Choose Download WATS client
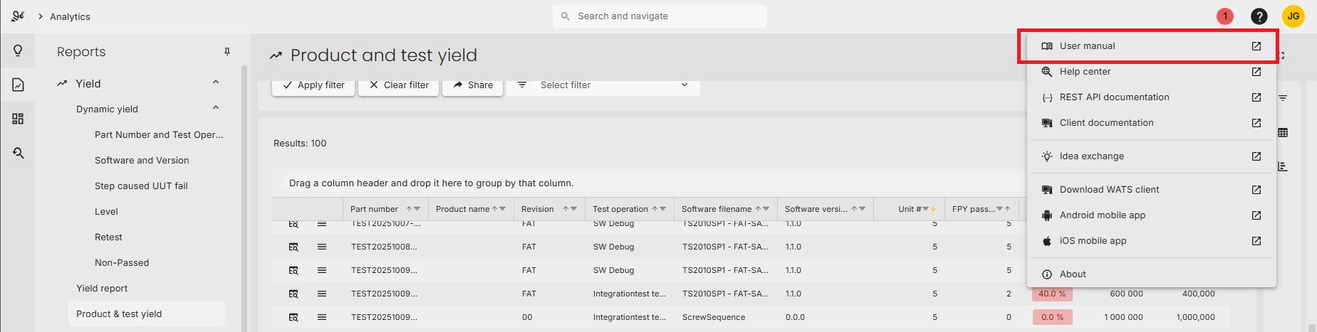This screenshot has width=1317, height=332. click(x=1151, y=190)
